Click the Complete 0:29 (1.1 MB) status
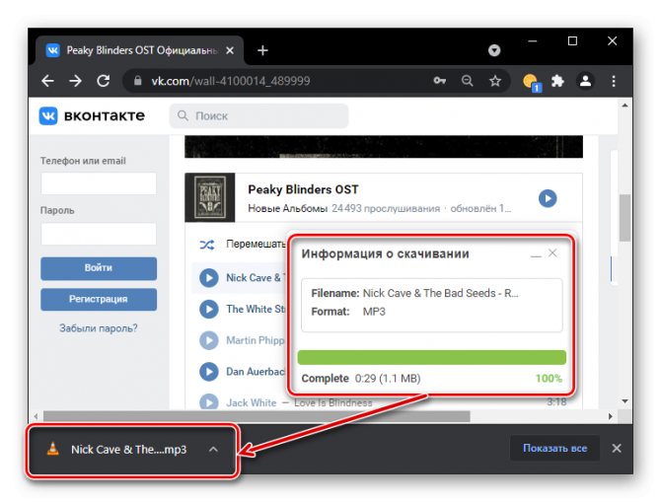Image resolution: width=661 pixels, height=502 pixels. pyautogui.click(x=361, y=379)
